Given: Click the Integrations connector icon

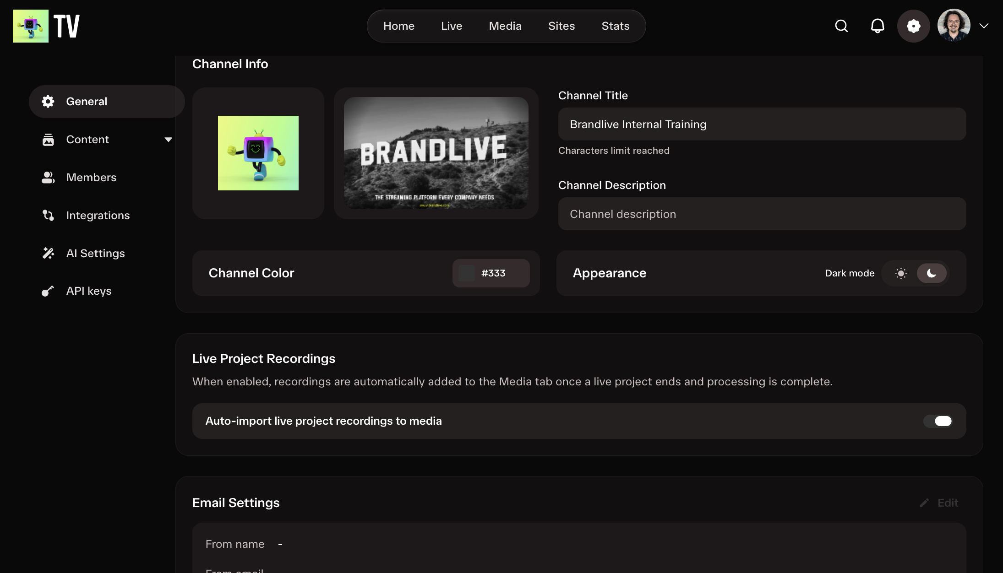Looking at the screenshot, I should click(48, 215).
